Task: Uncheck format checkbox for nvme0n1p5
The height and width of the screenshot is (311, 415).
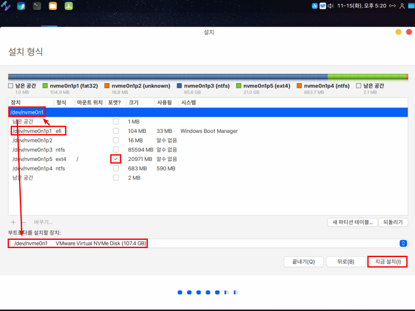Action: pyautogui.click(x=115, y=159)
